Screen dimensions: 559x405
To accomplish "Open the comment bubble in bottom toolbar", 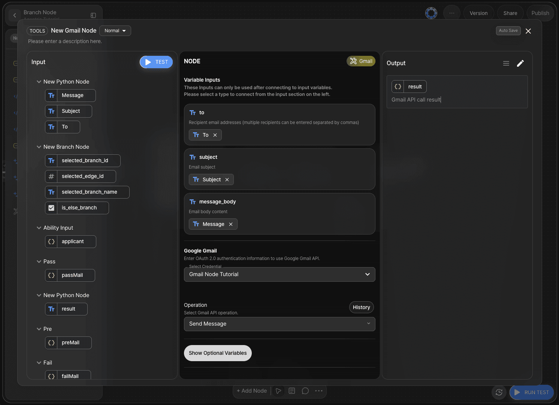I will pyautogui.click(x=305, y=391).
